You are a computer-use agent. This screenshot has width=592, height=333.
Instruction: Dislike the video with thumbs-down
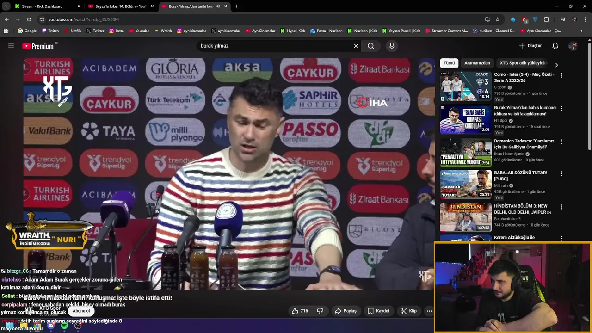point(320,311)
